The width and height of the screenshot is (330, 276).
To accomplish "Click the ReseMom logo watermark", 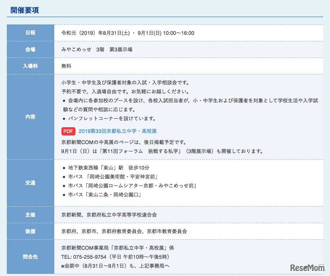I will pos(308,267).
